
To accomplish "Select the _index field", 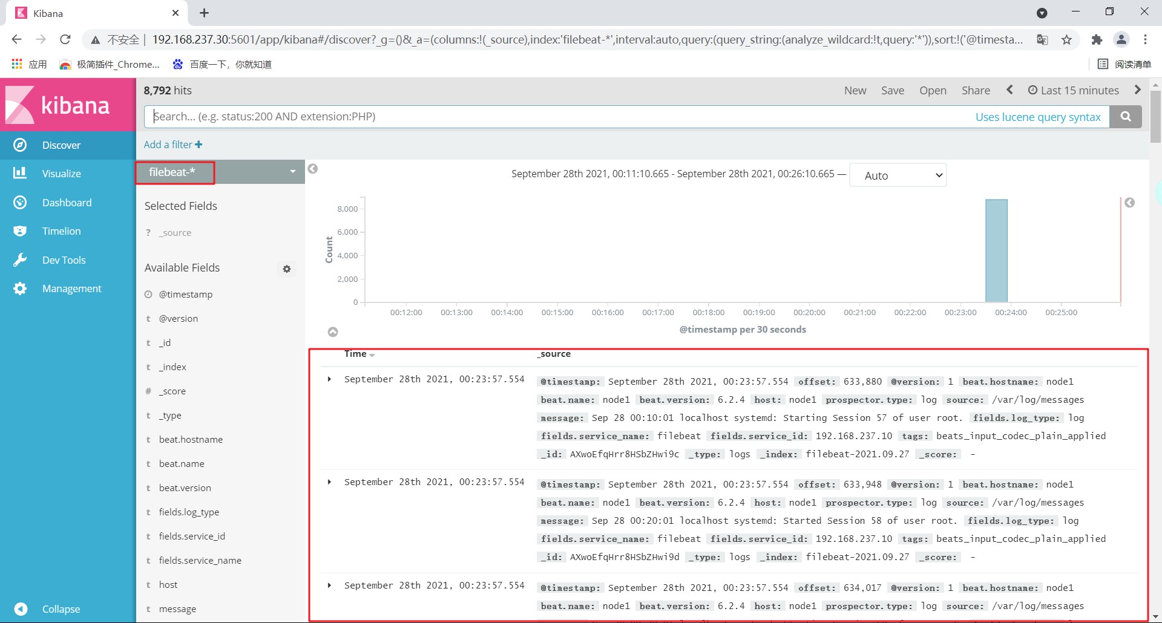I will [x=172, y=367].
